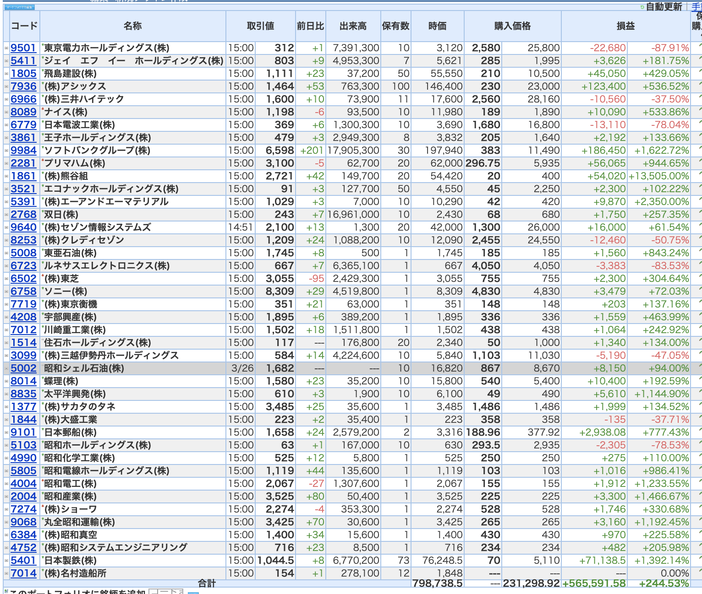This screenshot has width=702, height=594.
Task: Open stock code 1805 link
Action: pos(23,74)
